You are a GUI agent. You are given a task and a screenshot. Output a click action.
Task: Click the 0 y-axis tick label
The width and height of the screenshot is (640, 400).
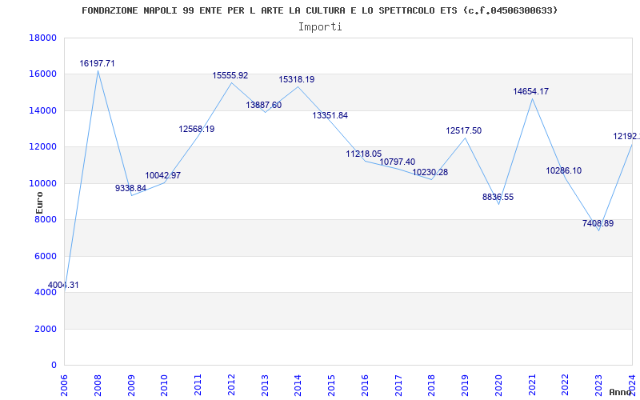tap(54, 366)
